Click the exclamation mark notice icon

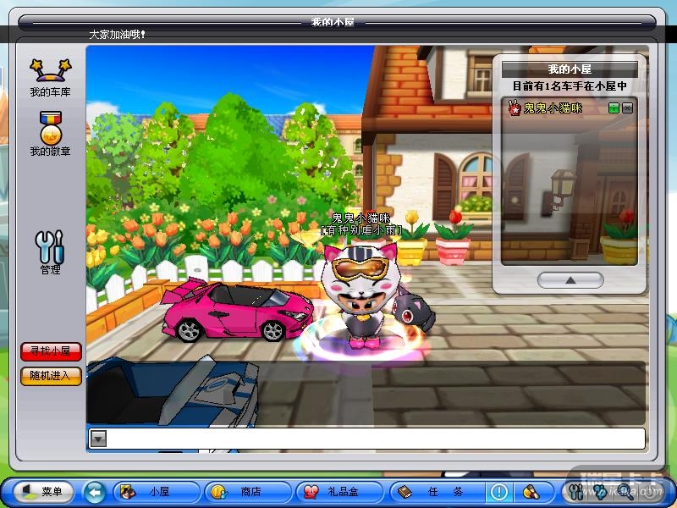[499, 492]
